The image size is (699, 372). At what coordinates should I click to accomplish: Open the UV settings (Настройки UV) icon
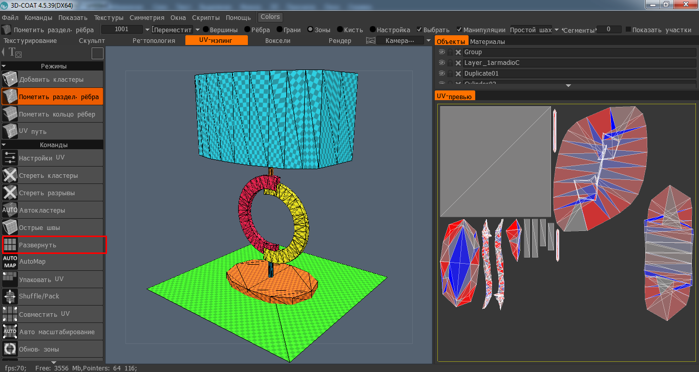click(x=10, y=158)
